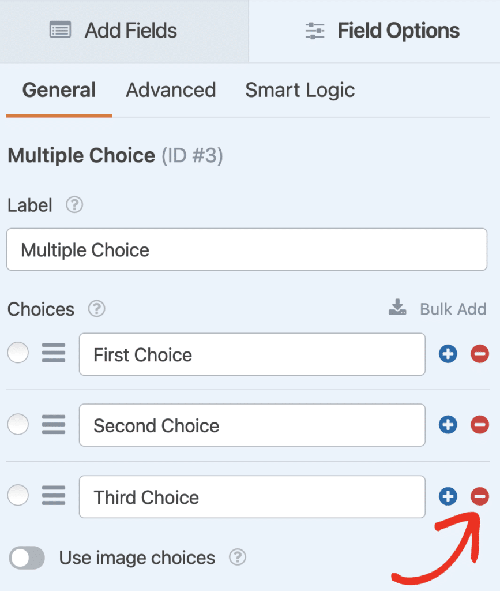Screen dimensions: 500x591
Task: Click the Choices help tooltip icon
Action: click(x=96, y=309)
